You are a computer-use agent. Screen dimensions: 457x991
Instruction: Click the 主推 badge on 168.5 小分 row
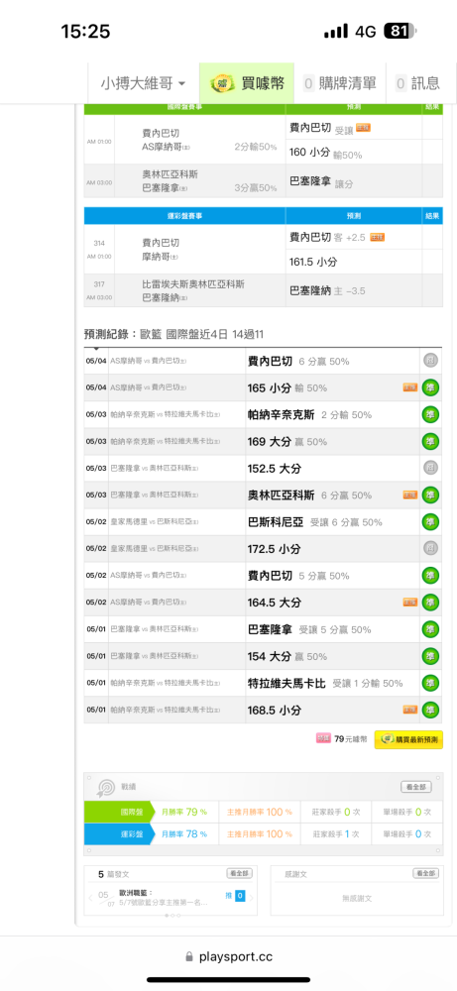(410, 710)
